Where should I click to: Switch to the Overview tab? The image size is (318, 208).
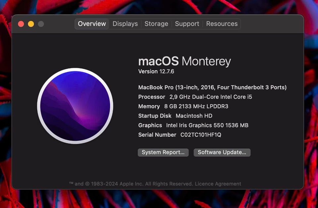(x=92, y=24)
